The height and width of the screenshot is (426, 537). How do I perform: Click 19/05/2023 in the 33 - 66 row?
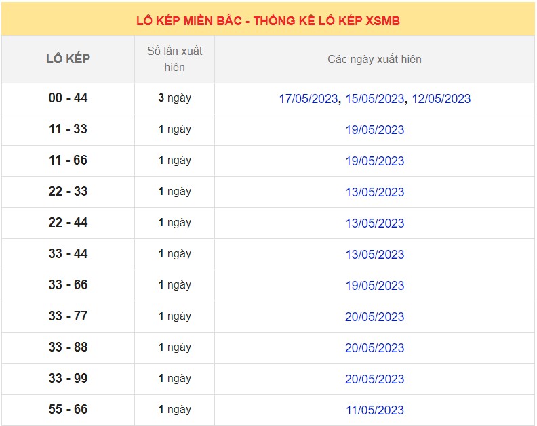click(374, 286)
